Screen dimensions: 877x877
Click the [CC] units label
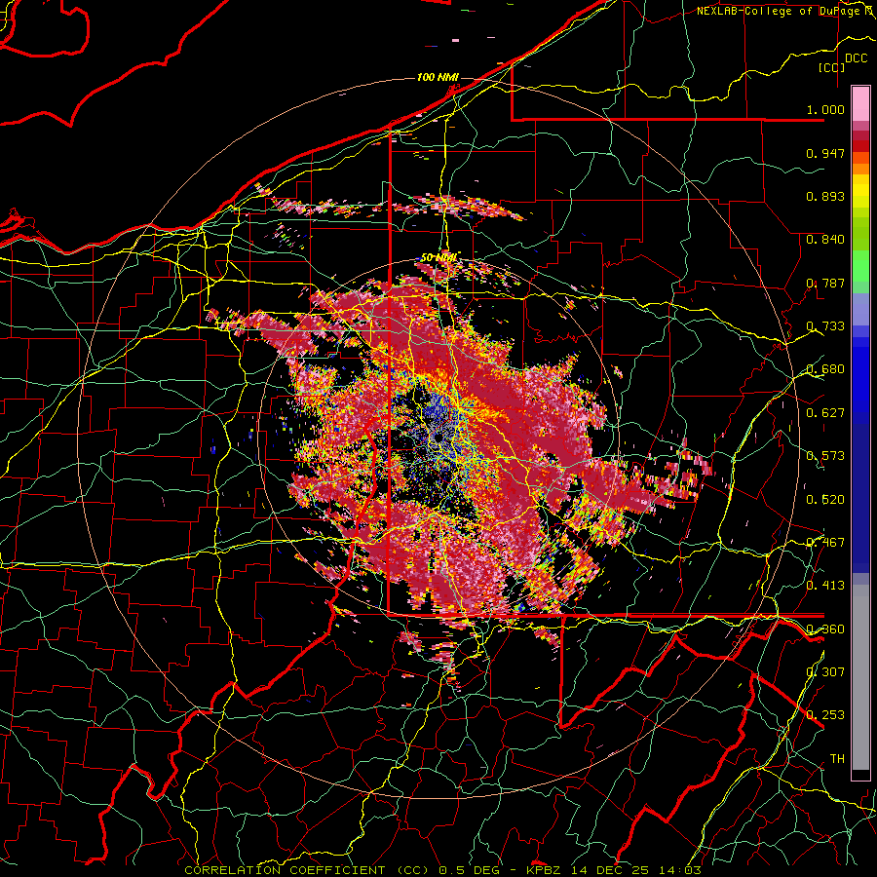832,67
